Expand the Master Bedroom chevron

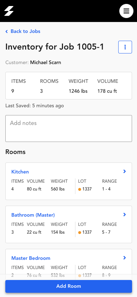tap(125, 258)
